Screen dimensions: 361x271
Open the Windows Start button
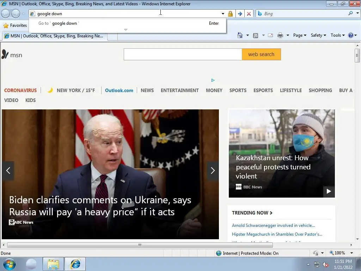(10, 264)
